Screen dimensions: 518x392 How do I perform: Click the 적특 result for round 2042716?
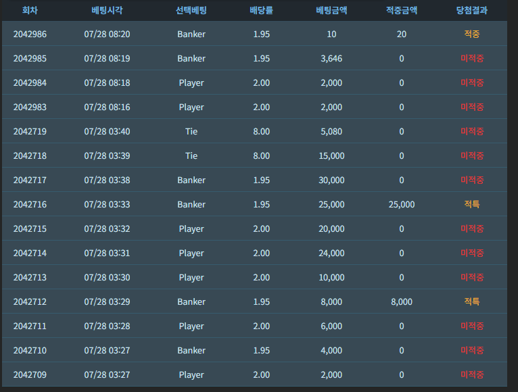(472, 204)
